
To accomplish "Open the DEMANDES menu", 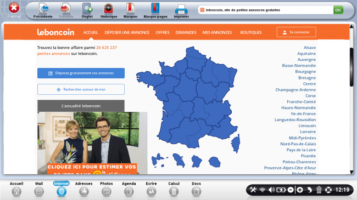I will coord(186,32).
